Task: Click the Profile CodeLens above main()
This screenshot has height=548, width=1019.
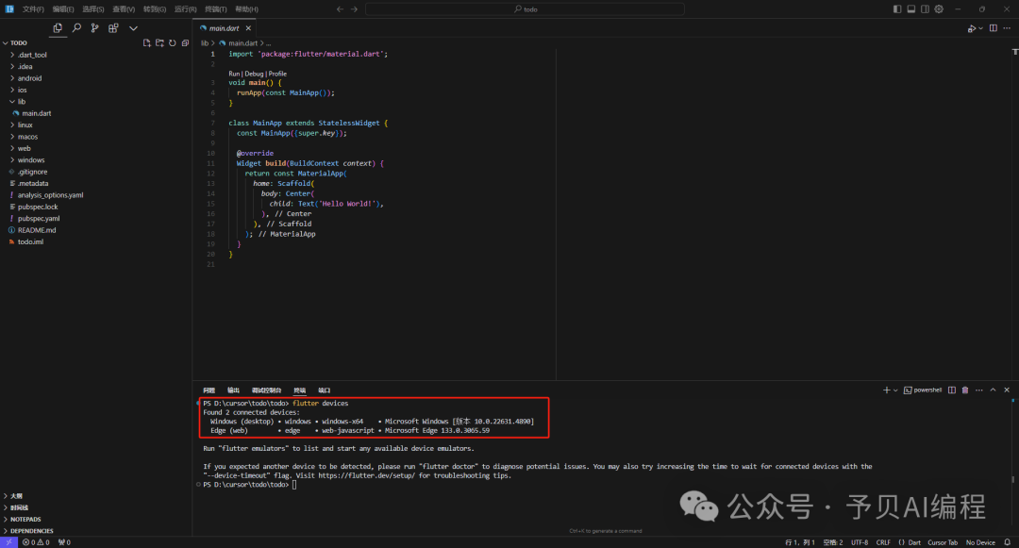Action: click(x=277, y=74)
